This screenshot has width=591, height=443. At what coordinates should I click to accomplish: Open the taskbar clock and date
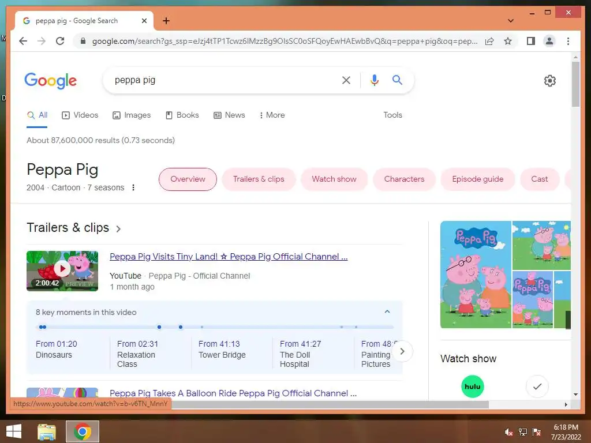pyautogui.click(x=566, y=432)
